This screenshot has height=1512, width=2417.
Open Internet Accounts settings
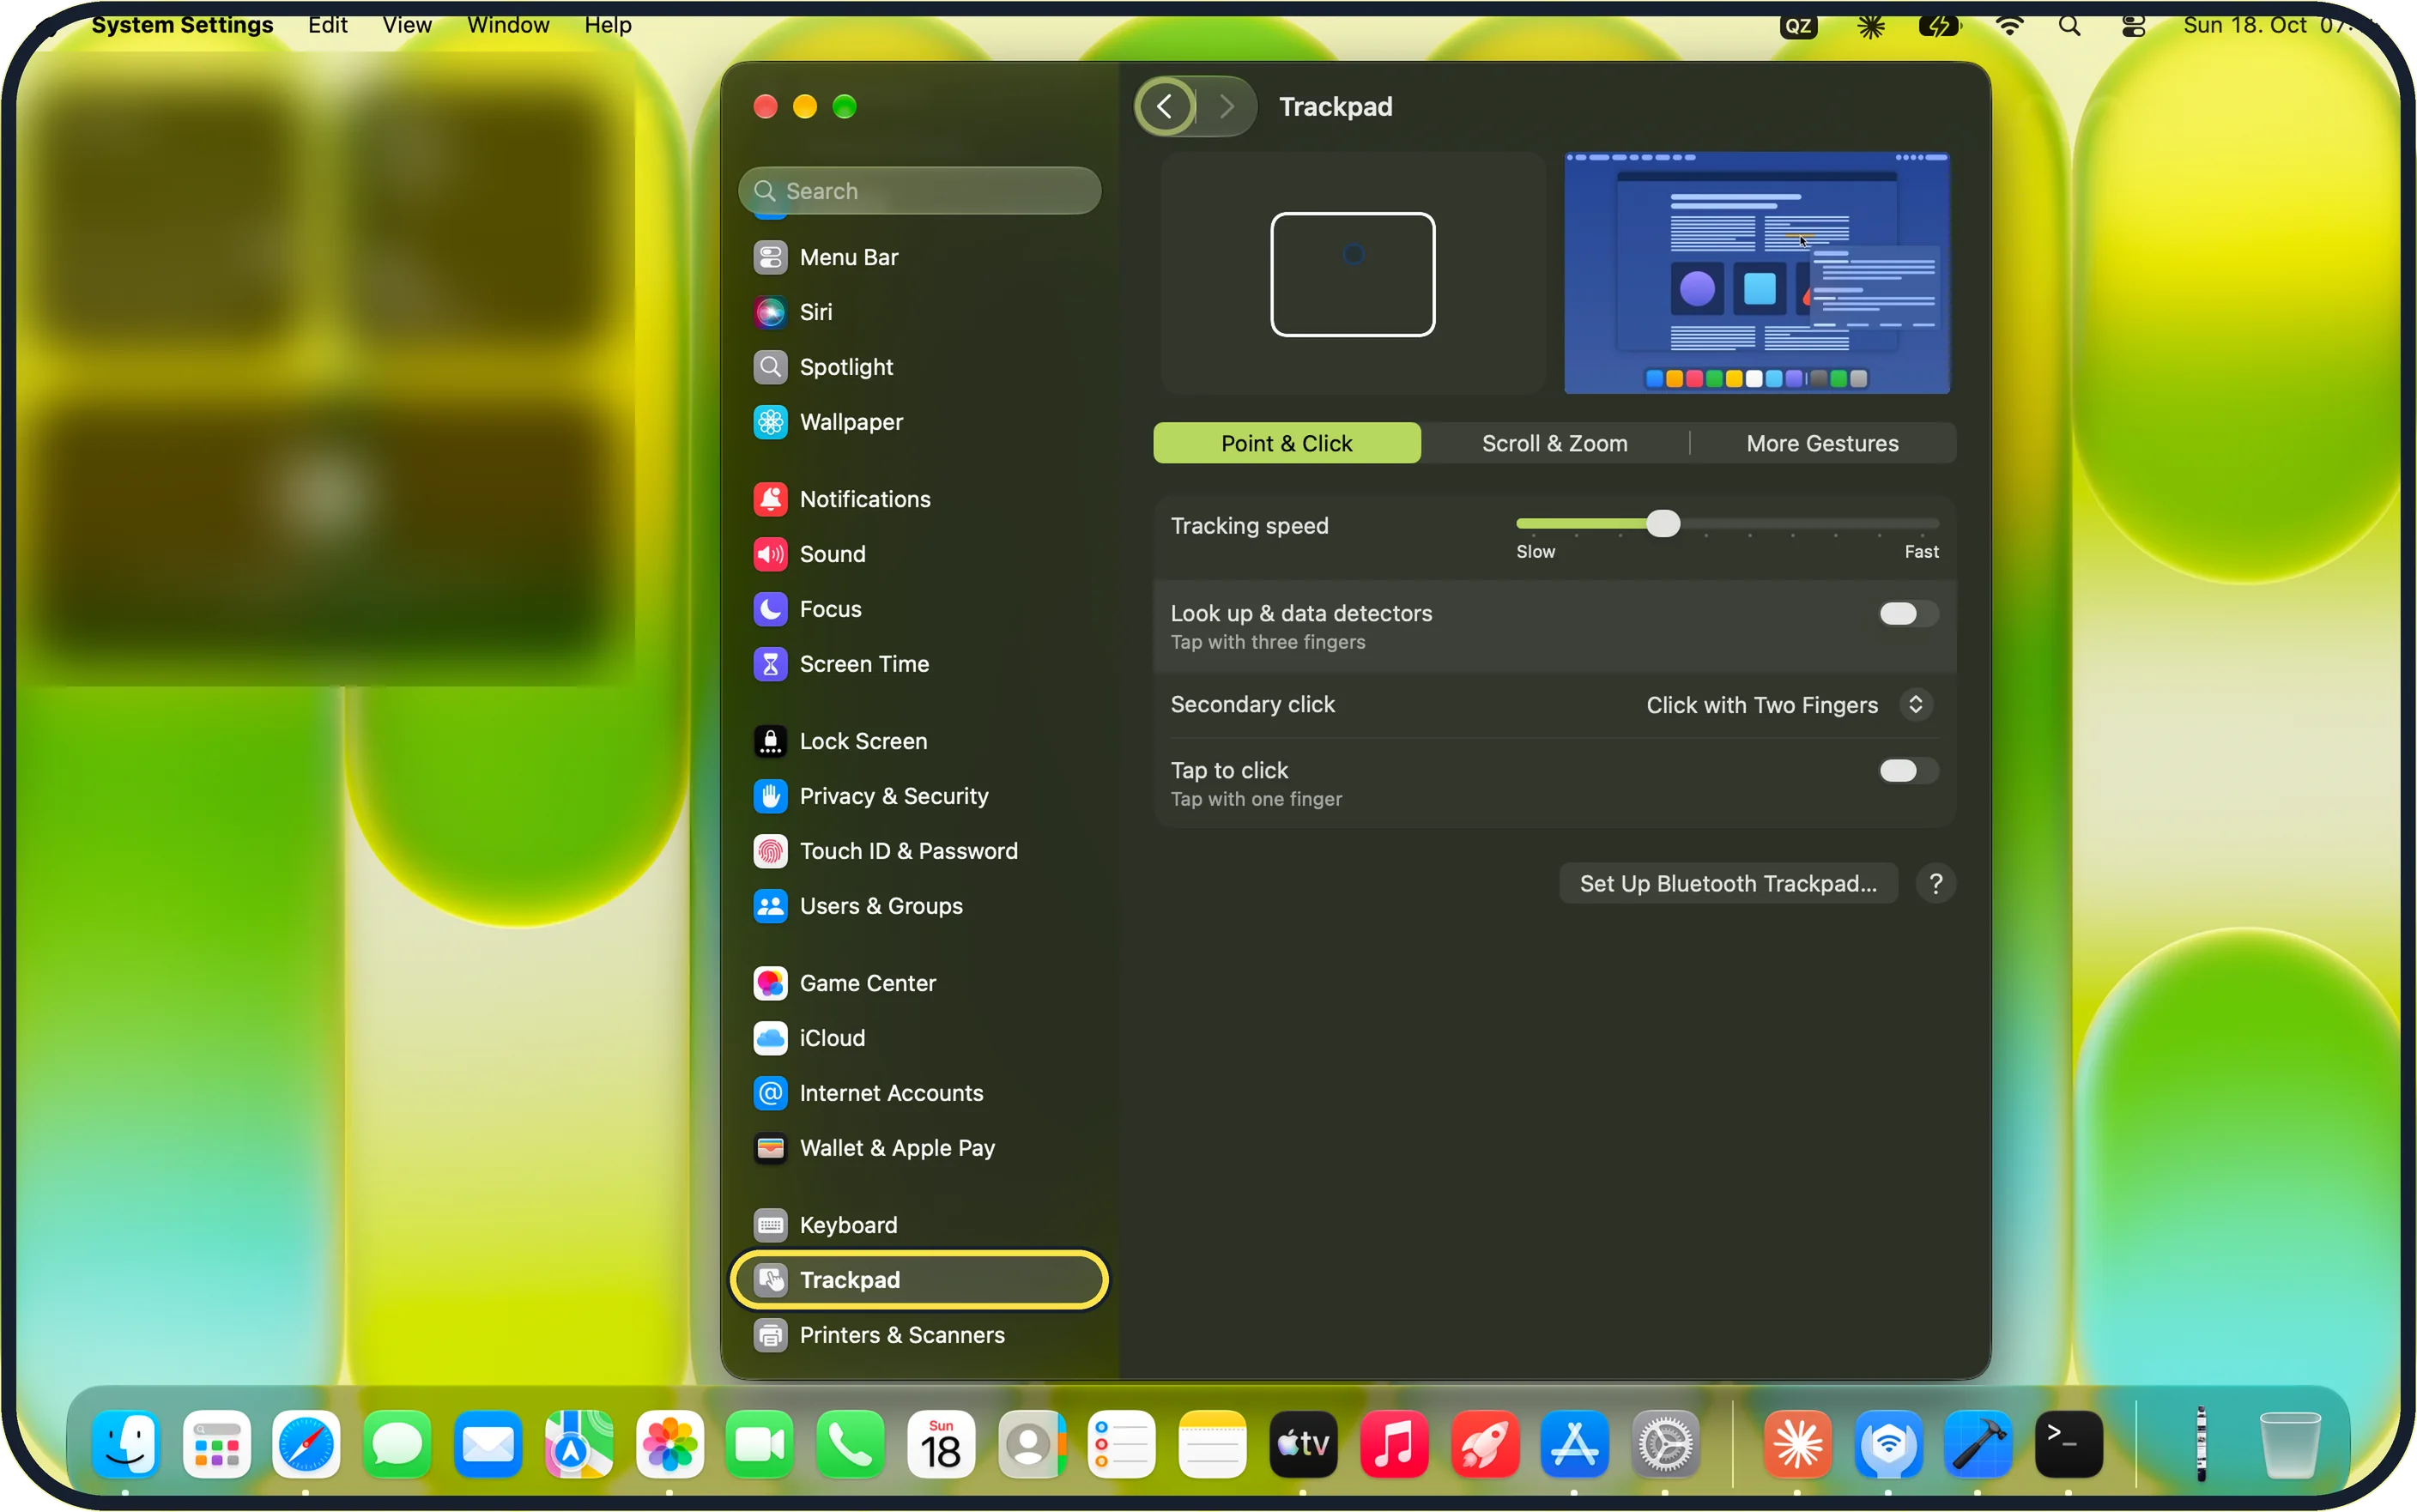coord(919,1093)
